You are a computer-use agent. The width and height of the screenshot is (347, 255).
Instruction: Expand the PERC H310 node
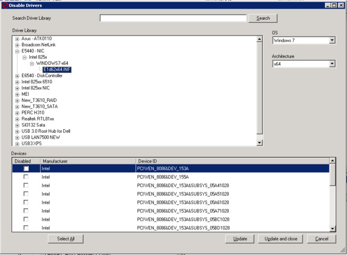(17, 113)
